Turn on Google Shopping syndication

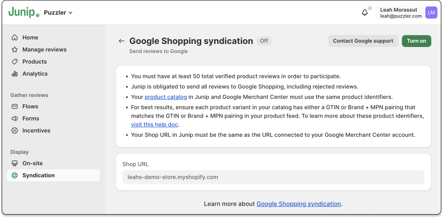pyautogui.click(x=416, y=41)
